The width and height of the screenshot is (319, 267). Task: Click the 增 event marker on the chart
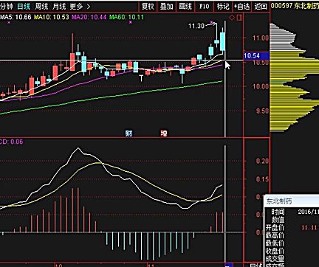(164, 133)
